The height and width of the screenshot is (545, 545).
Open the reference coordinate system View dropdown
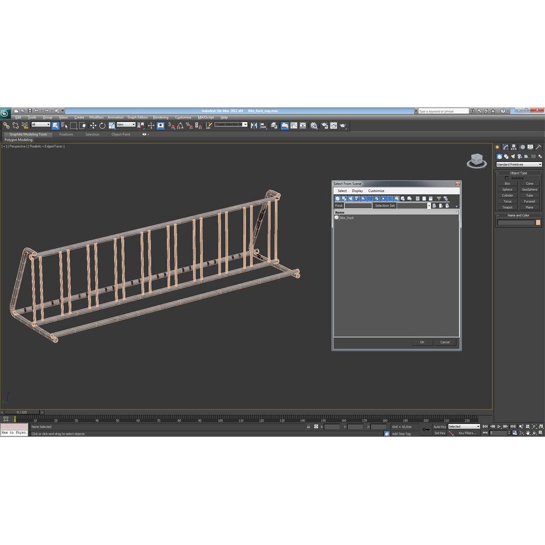(x=126, y=125)
